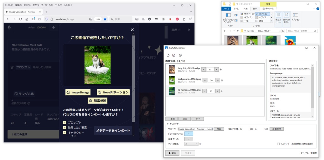324x160 pixels.
Task: Click Explorer search magnifier icon
Action: pyautogui.click(x=315, y=31)
